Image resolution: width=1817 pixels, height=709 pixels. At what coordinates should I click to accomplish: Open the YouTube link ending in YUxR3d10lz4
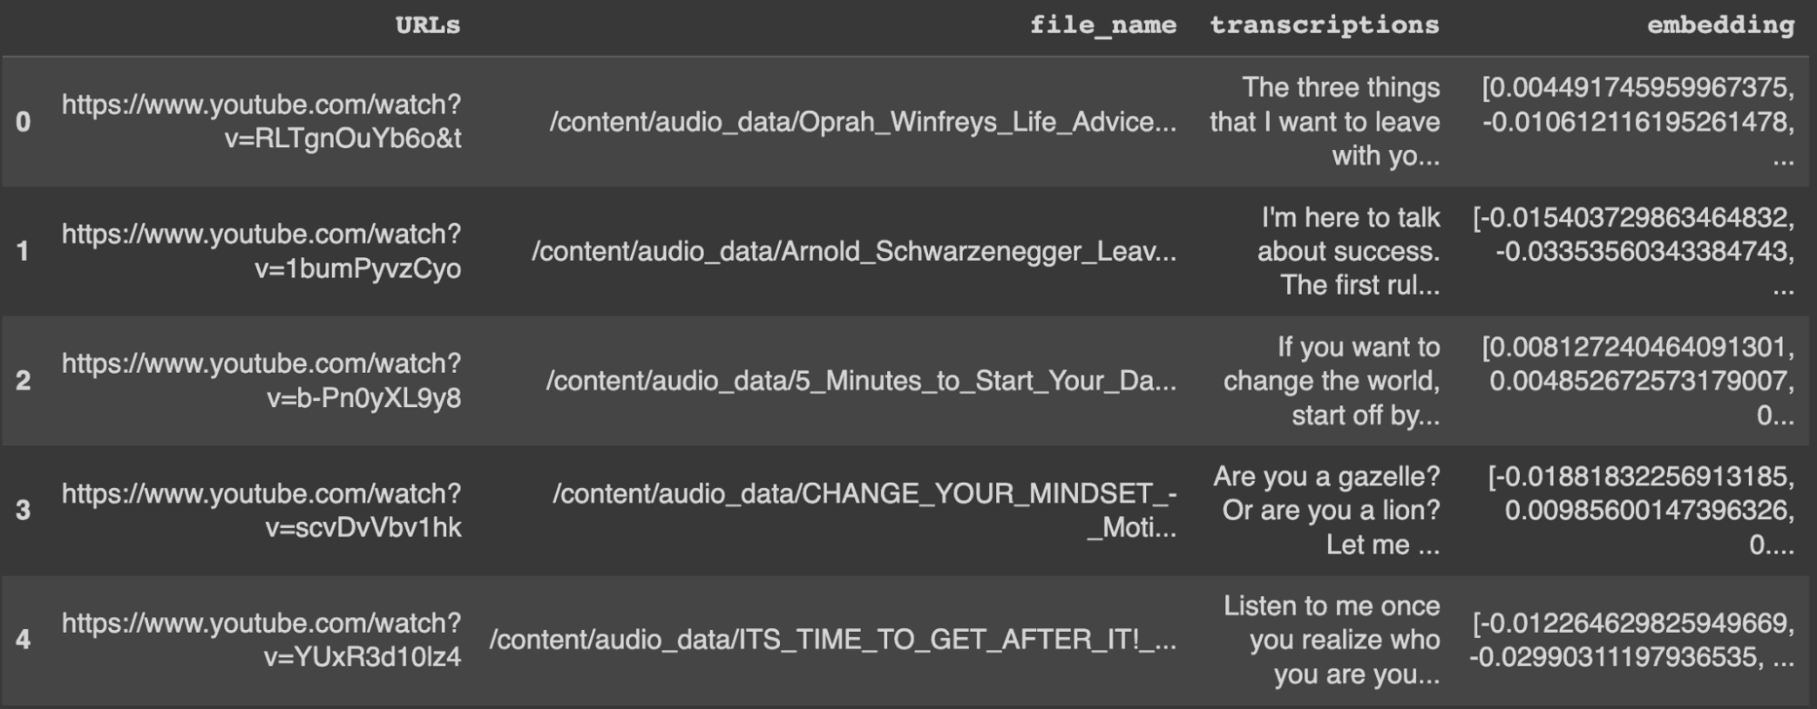pos(262,640)
